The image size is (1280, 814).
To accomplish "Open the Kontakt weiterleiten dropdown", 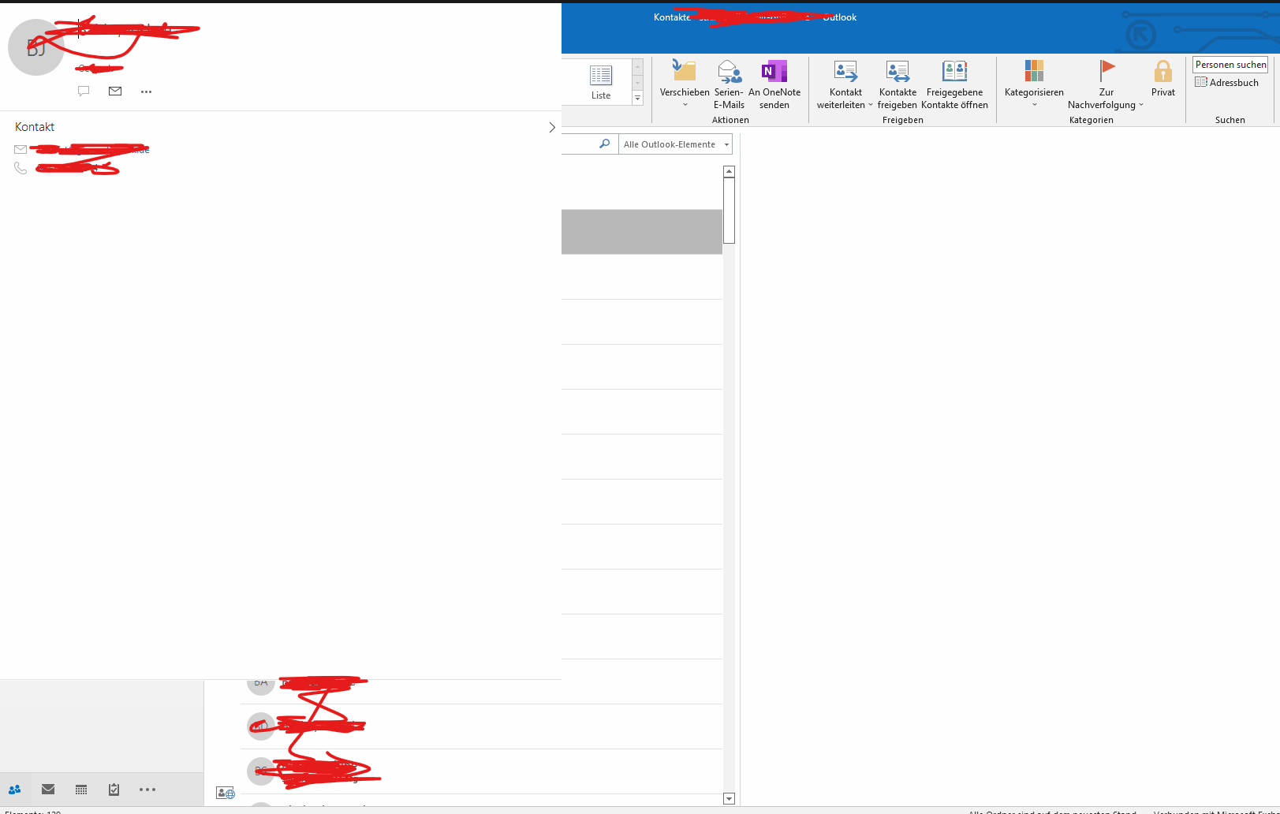I will tap(845, 84).
